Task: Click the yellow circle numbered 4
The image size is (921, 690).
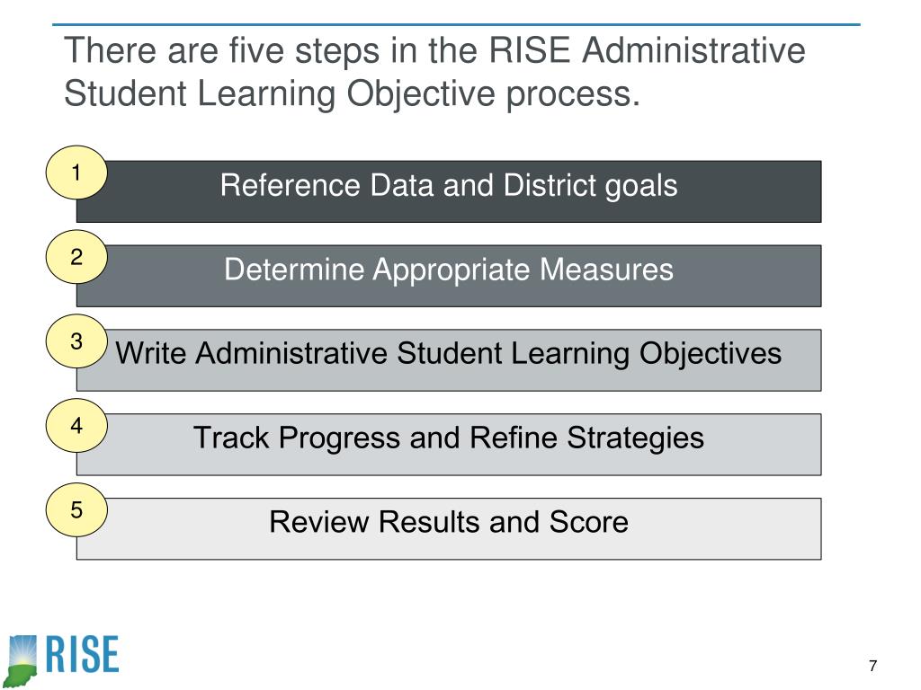Action: click(76, 425)
